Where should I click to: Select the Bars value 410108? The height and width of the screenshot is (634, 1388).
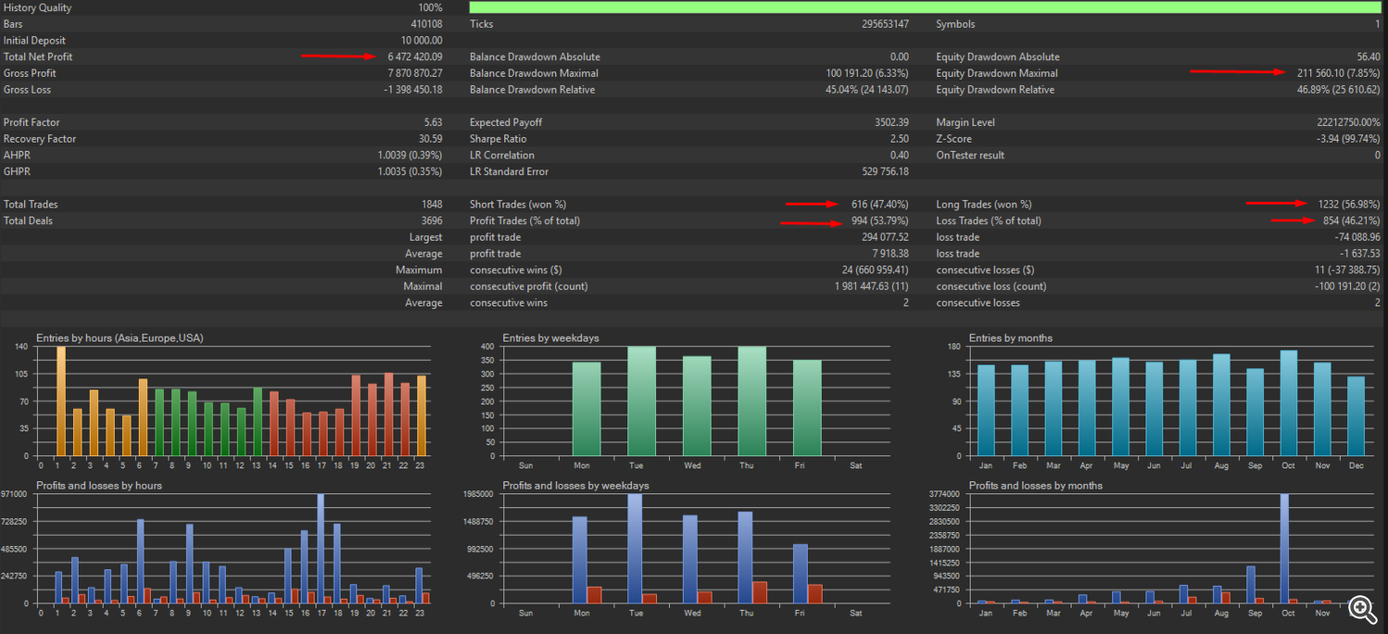[427, 24]
